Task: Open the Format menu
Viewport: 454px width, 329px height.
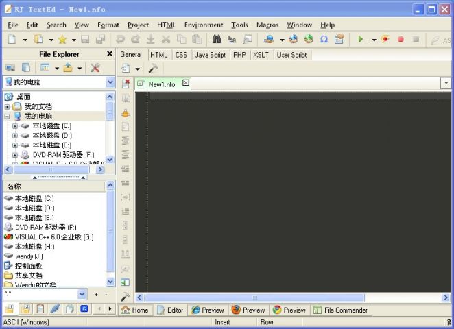Action: pyautogui.click(x=108, y=25)
